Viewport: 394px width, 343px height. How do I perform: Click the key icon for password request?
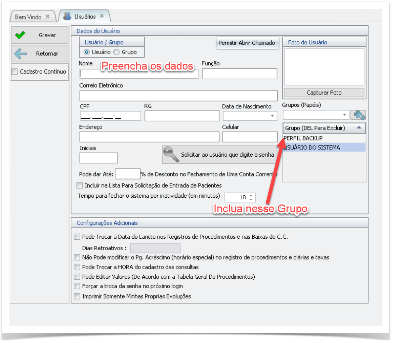click(x=171, y=155)
